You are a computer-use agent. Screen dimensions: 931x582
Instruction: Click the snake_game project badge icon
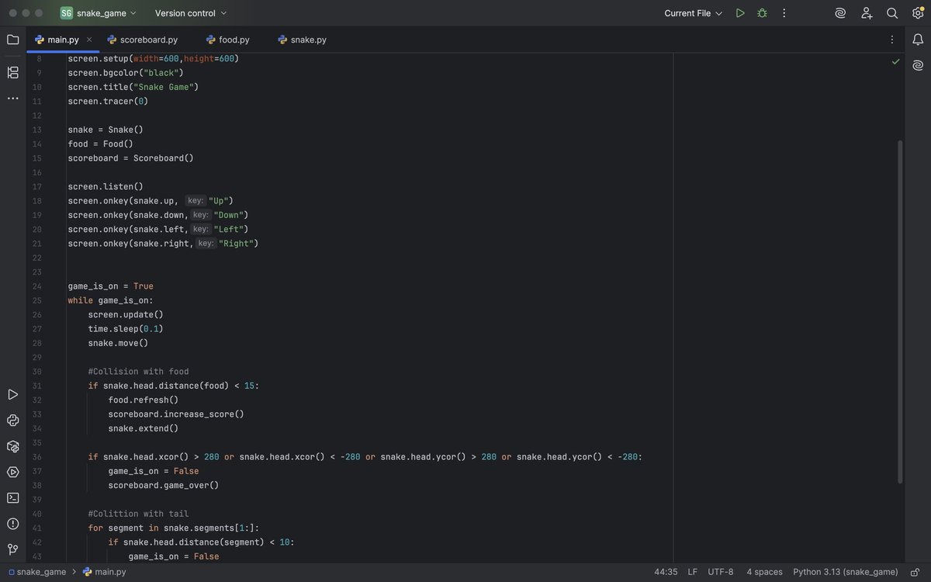coord(67,13)
